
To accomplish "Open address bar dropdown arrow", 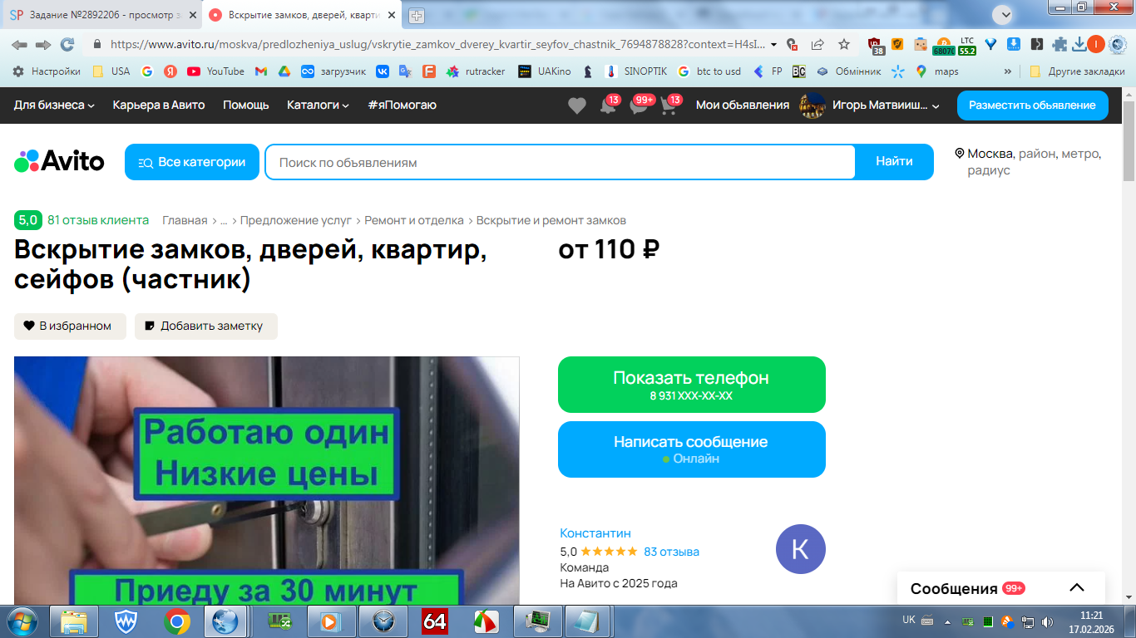I will [774, 44].
